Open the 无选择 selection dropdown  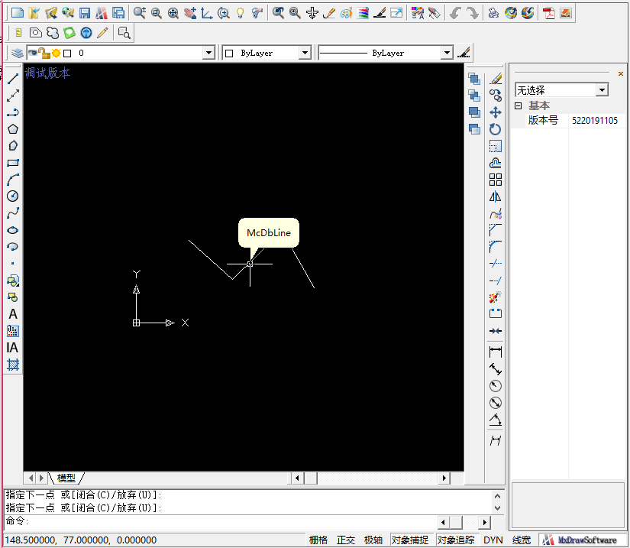(x=602, y=90)
